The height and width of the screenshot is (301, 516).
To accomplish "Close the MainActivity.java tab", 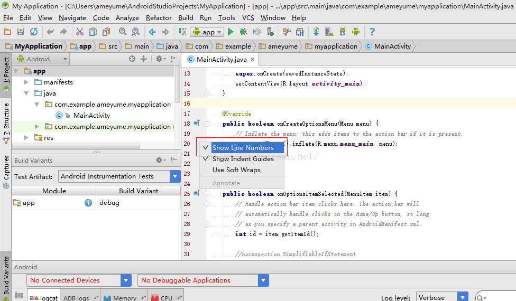I will pyautogui.click(x=252, y=60).
